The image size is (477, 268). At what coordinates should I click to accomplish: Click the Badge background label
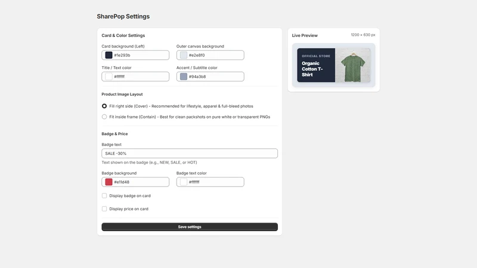click(x=119, y=173)
